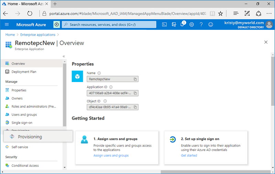275x174 pixels.
Task: Copy the Application ID value
Action: [x=135, y=93]
